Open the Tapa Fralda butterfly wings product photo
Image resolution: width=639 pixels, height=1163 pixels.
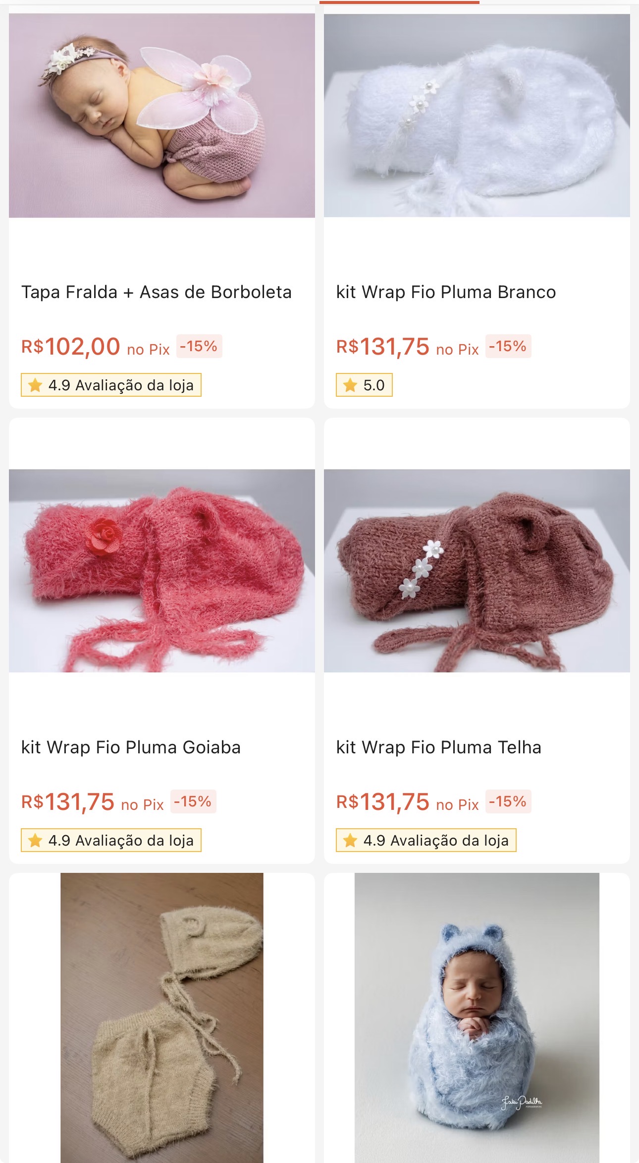[x=162, y=116]
